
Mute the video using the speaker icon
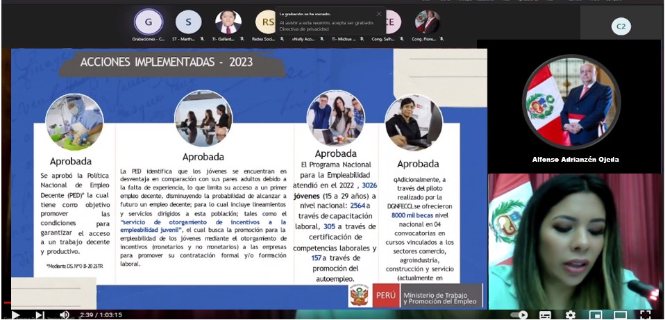pyautogui.click(x=64, y=314)
